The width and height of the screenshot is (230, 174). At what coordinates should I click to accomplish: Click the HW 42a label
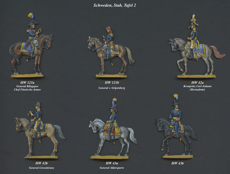click(x=197, y=83)
